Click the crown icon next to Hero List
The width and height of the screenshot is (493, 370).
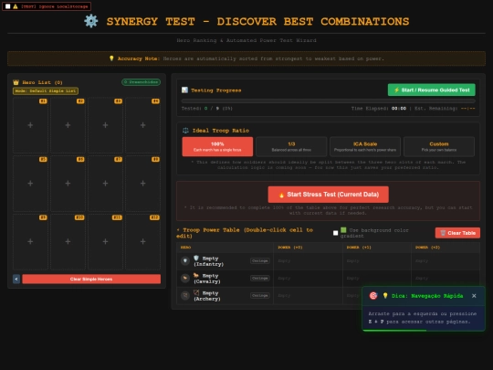coord(16,82)
